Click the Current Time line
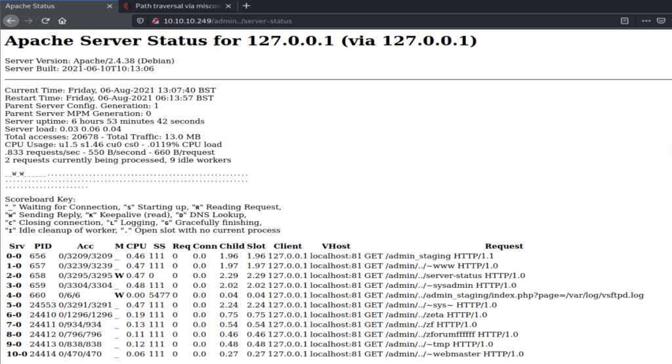The image size is (672, 364). 110,91
